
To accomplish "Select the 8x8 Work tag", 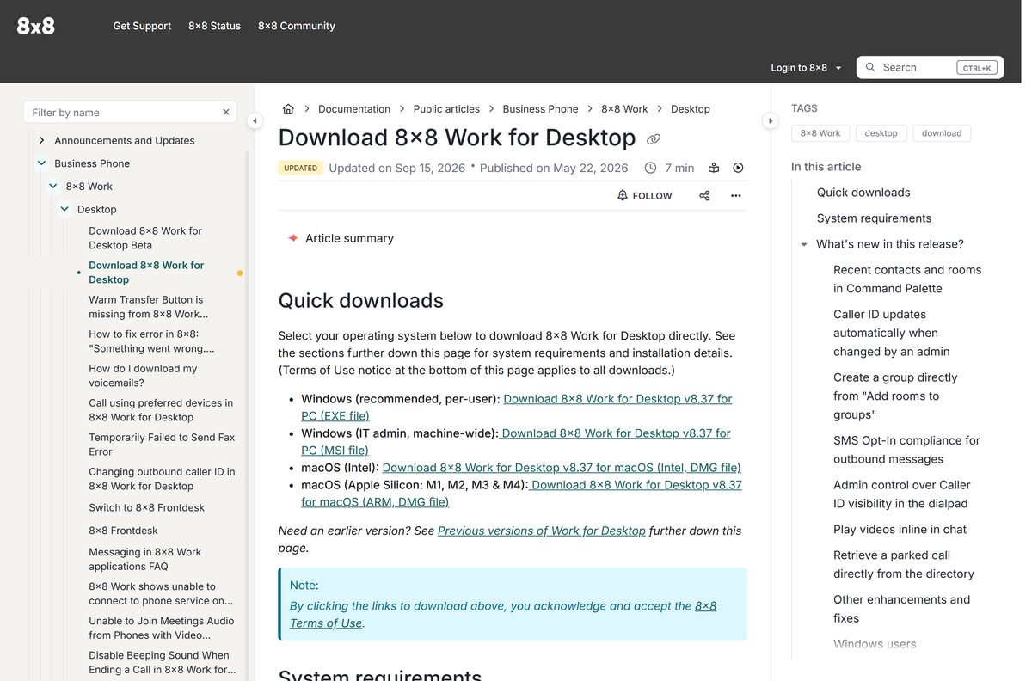I will click(x=820, y=133).
